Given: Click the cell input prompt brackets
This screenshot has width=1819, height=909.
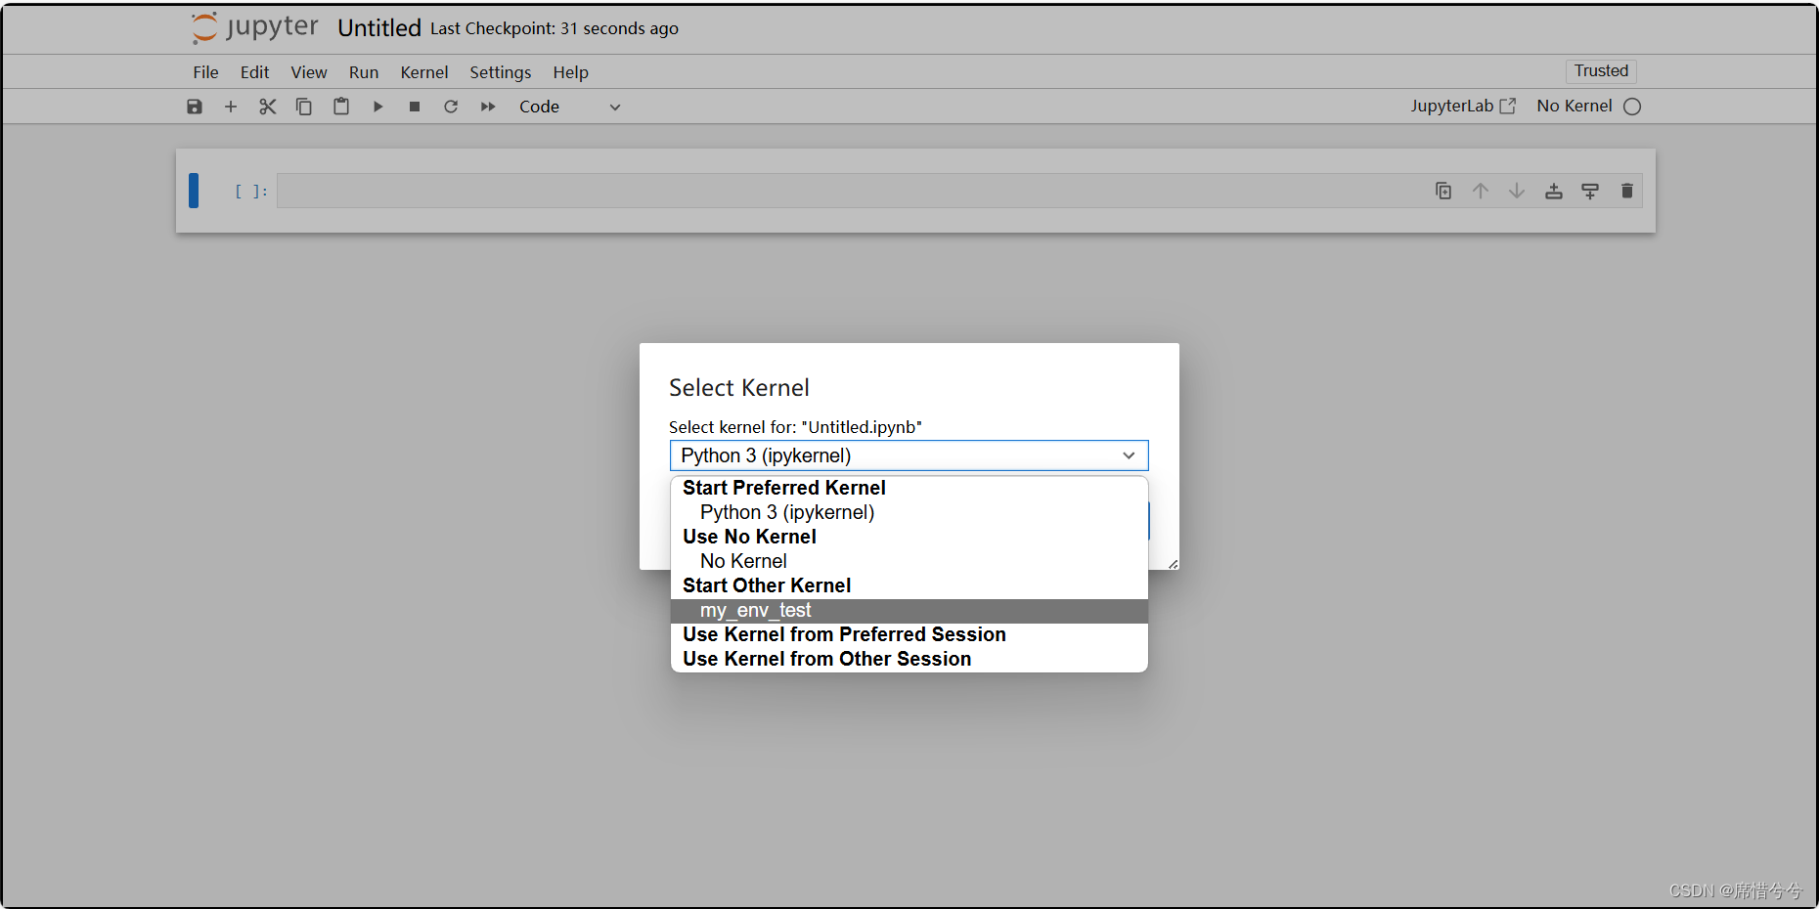Looking at the screenshot, I should tap(250, 192).
